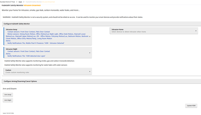
Task: Expand the Intrusion-Home arrow
Action: [x=196, y=31]
